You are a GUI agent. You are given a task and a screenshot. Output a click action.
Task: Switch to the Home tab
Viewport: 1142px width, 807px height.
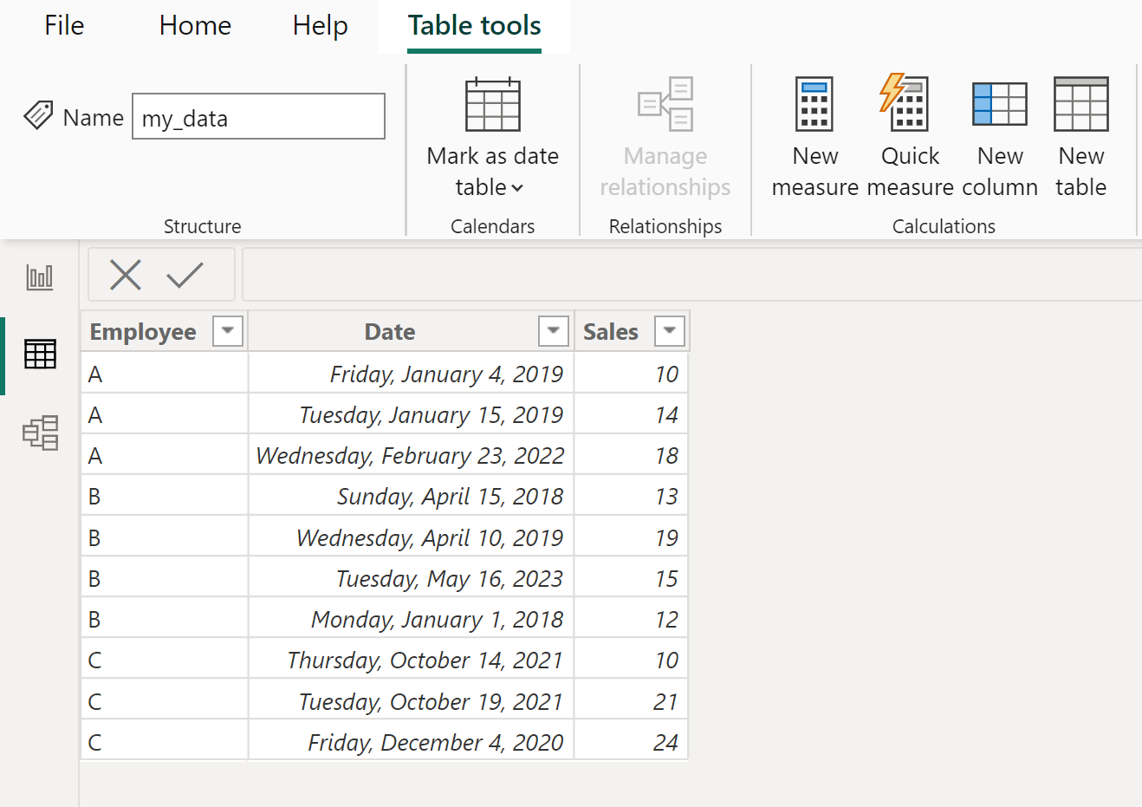[x=195, y=26]
